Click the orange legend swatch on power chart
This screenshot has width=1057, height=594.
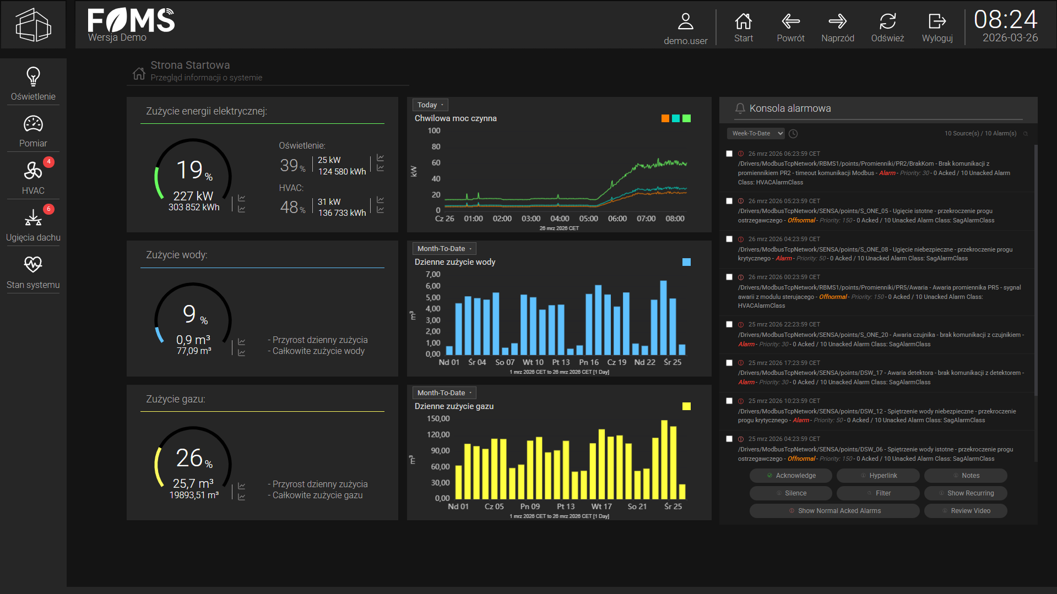coord(665,118)
